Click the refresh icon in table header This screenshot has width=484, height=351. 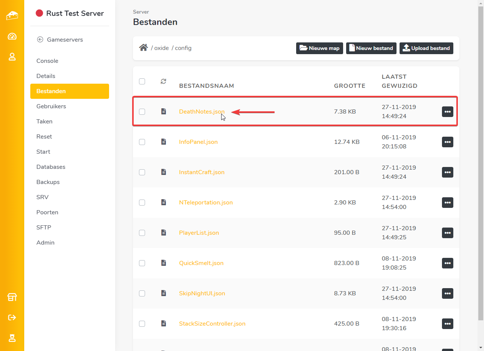pyautogui.click(x=163, y=81)
